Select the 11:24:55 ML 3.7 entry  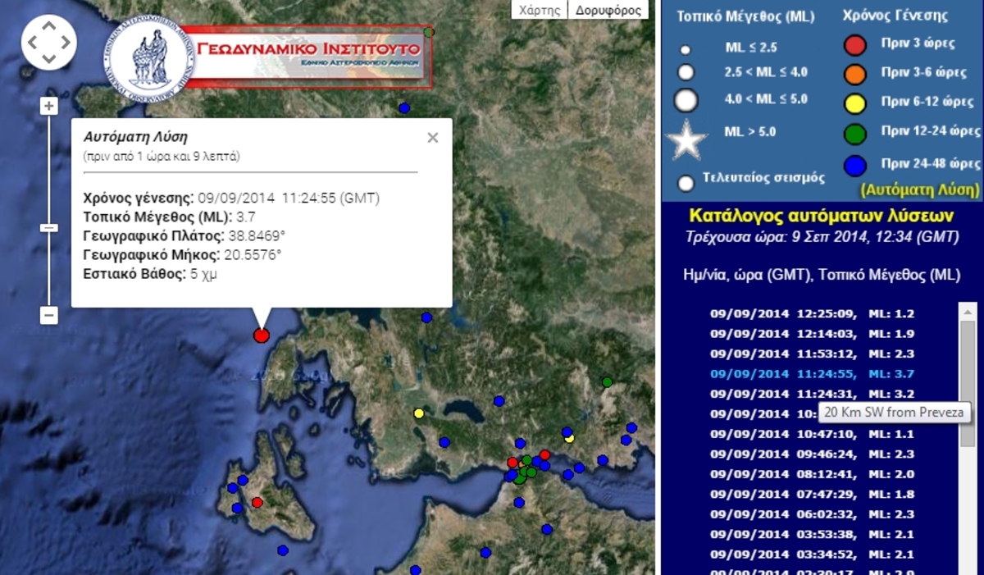(x=812, y=374)
